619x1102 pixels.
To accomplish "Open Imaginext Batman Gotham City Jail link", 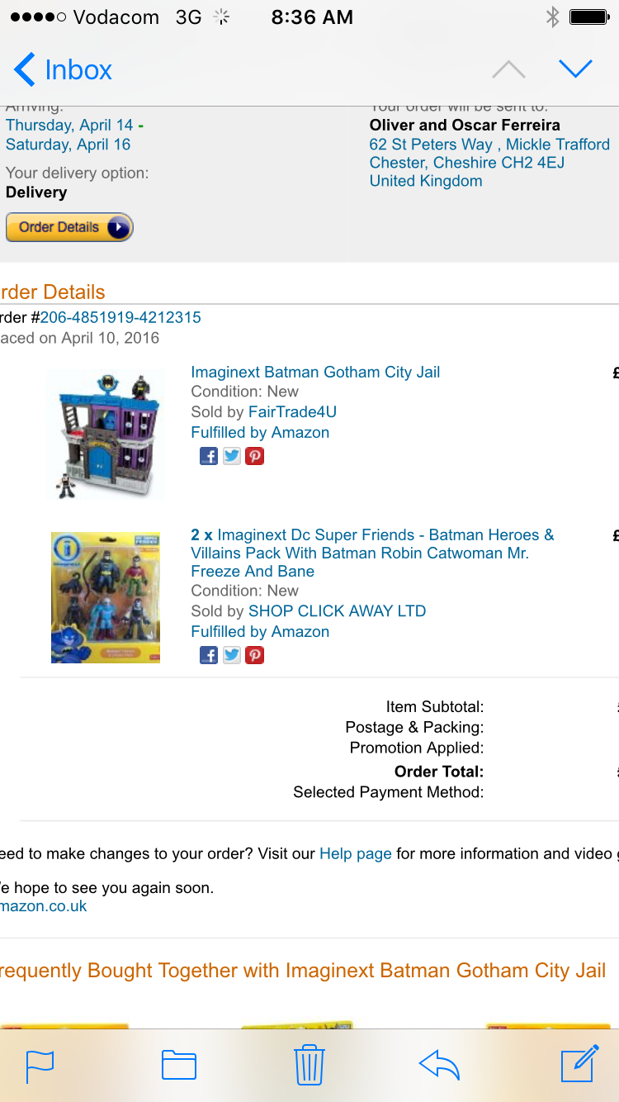I will click(315, 372).
